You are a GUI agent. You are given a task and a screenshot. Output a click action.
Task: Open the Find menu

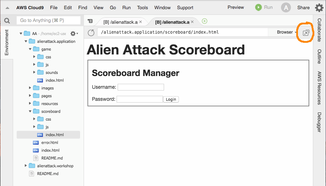[83, 8]
